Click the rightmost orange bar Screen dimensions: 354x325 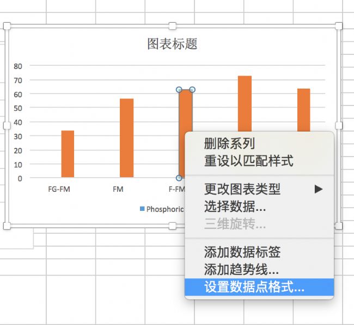coord(303,109)
